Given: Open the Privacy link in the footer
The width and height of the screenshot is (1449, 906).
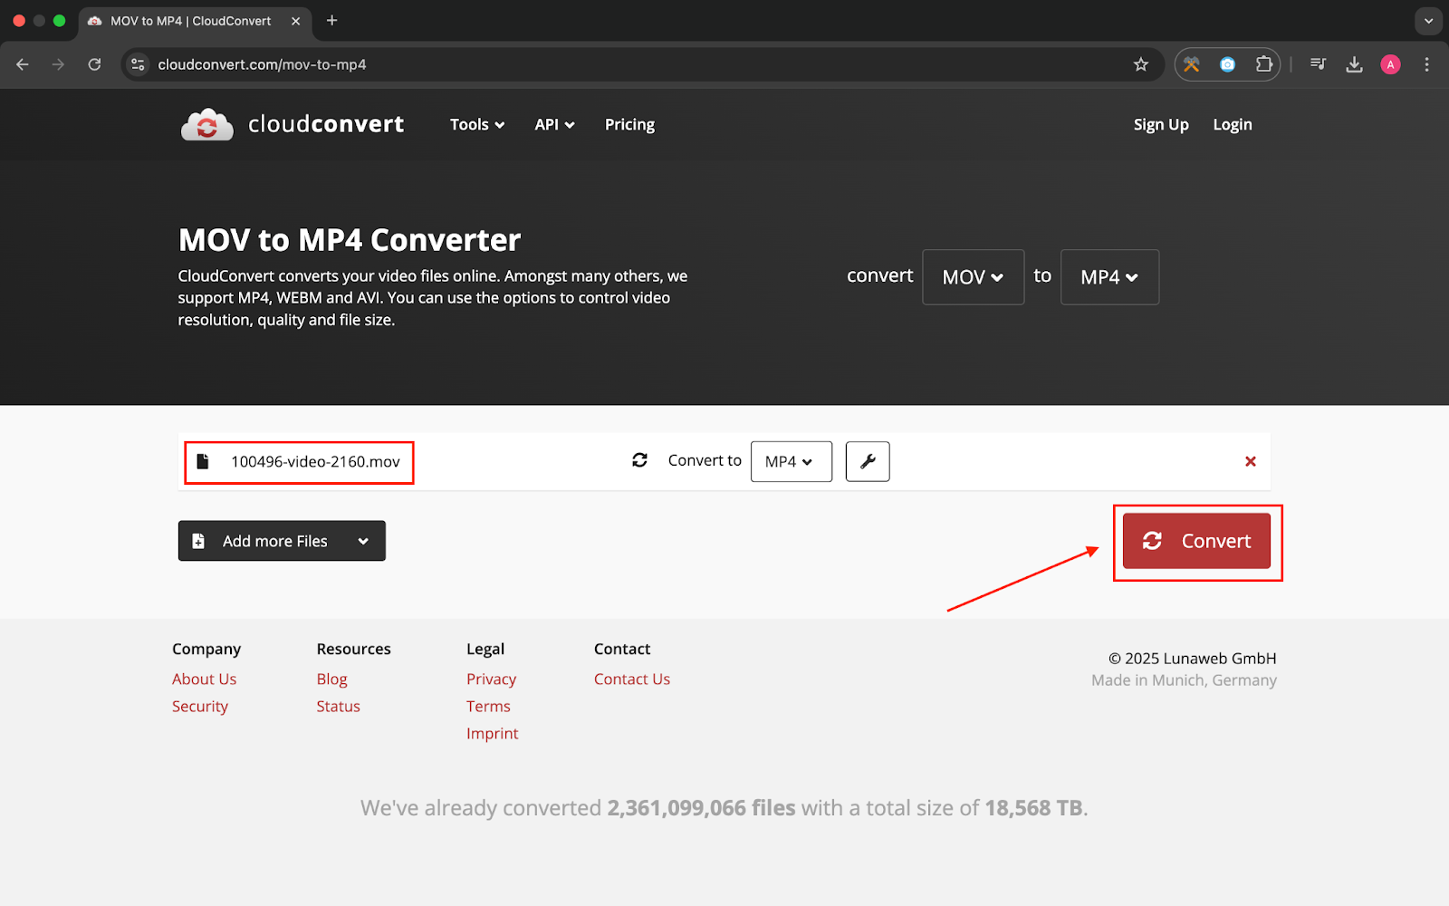Looking at the screenshot, I should (x=491, y=679).
